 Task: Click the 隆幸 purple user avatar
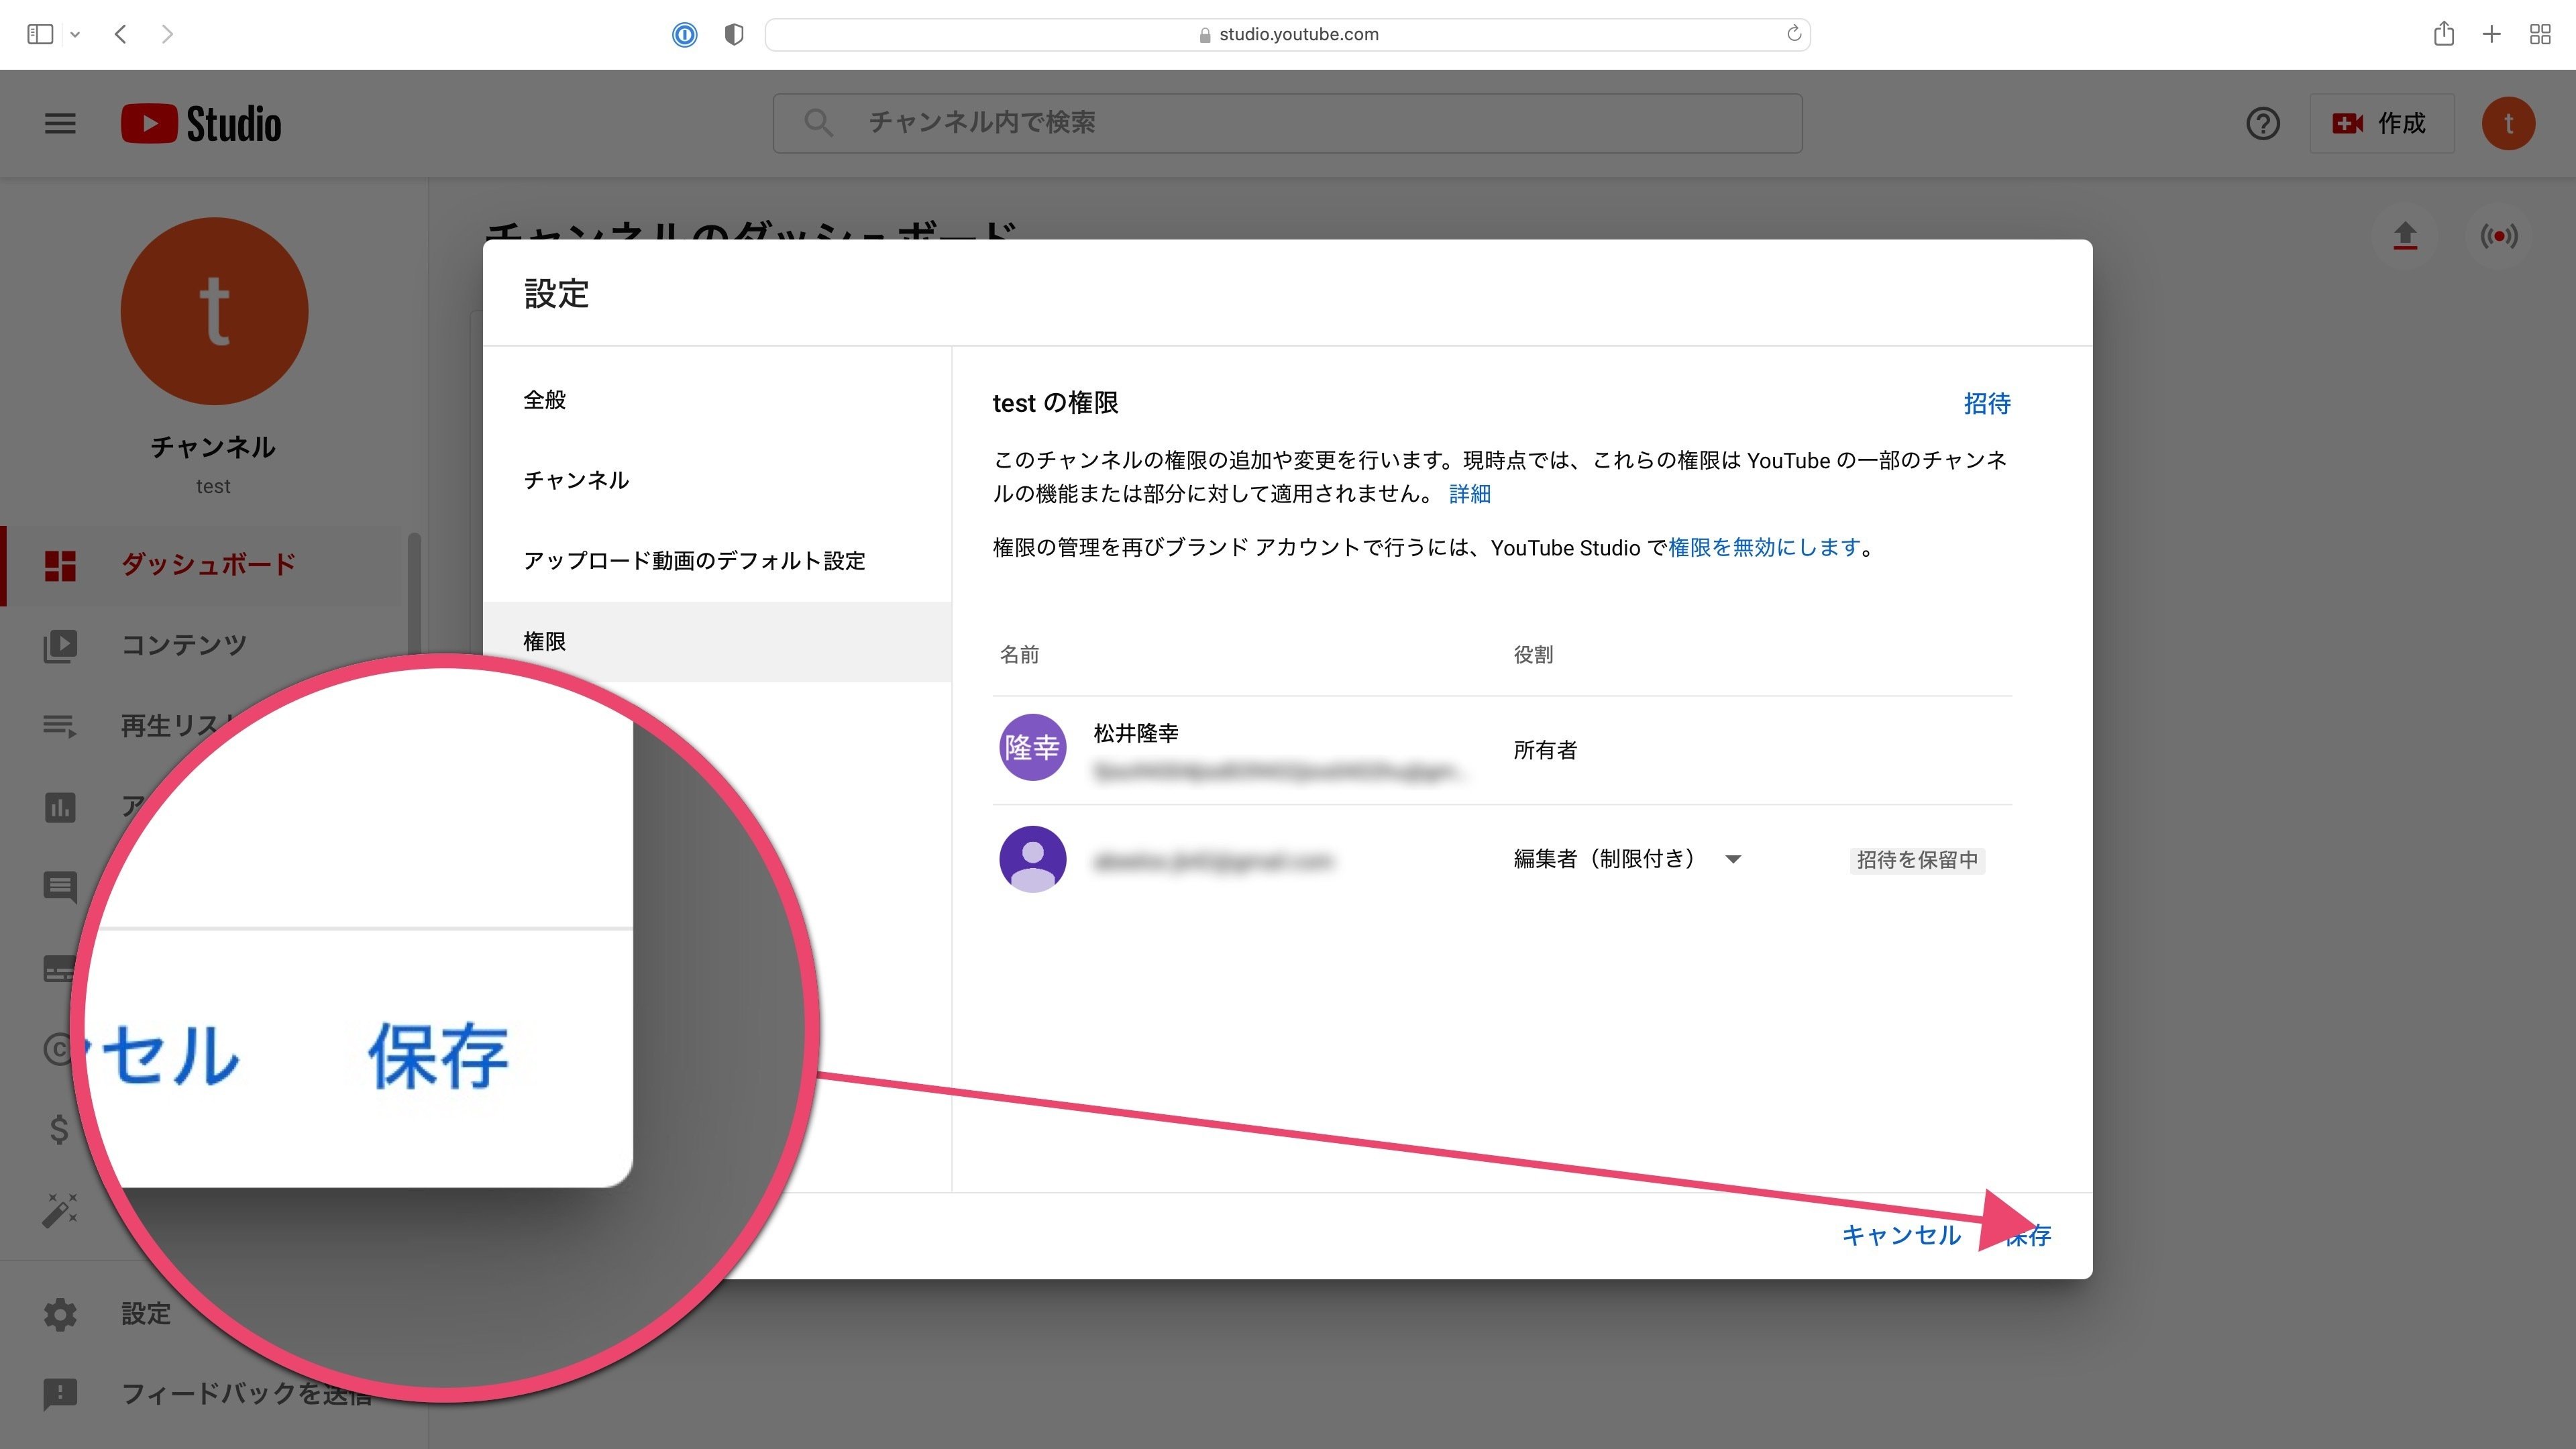coord(1032,747)
